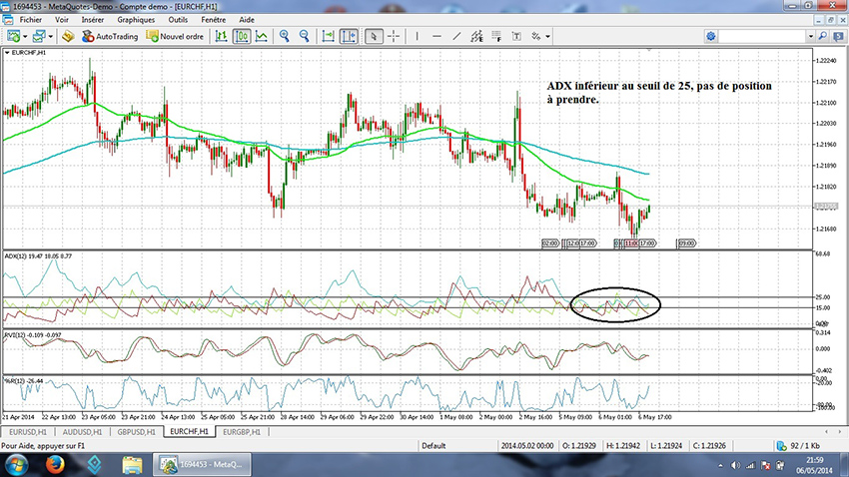Image resolution: width=849 pixels, height=477 pixels.
Task: Click the gold coins icon beside AutoTrading
Action: pos(68,36)
